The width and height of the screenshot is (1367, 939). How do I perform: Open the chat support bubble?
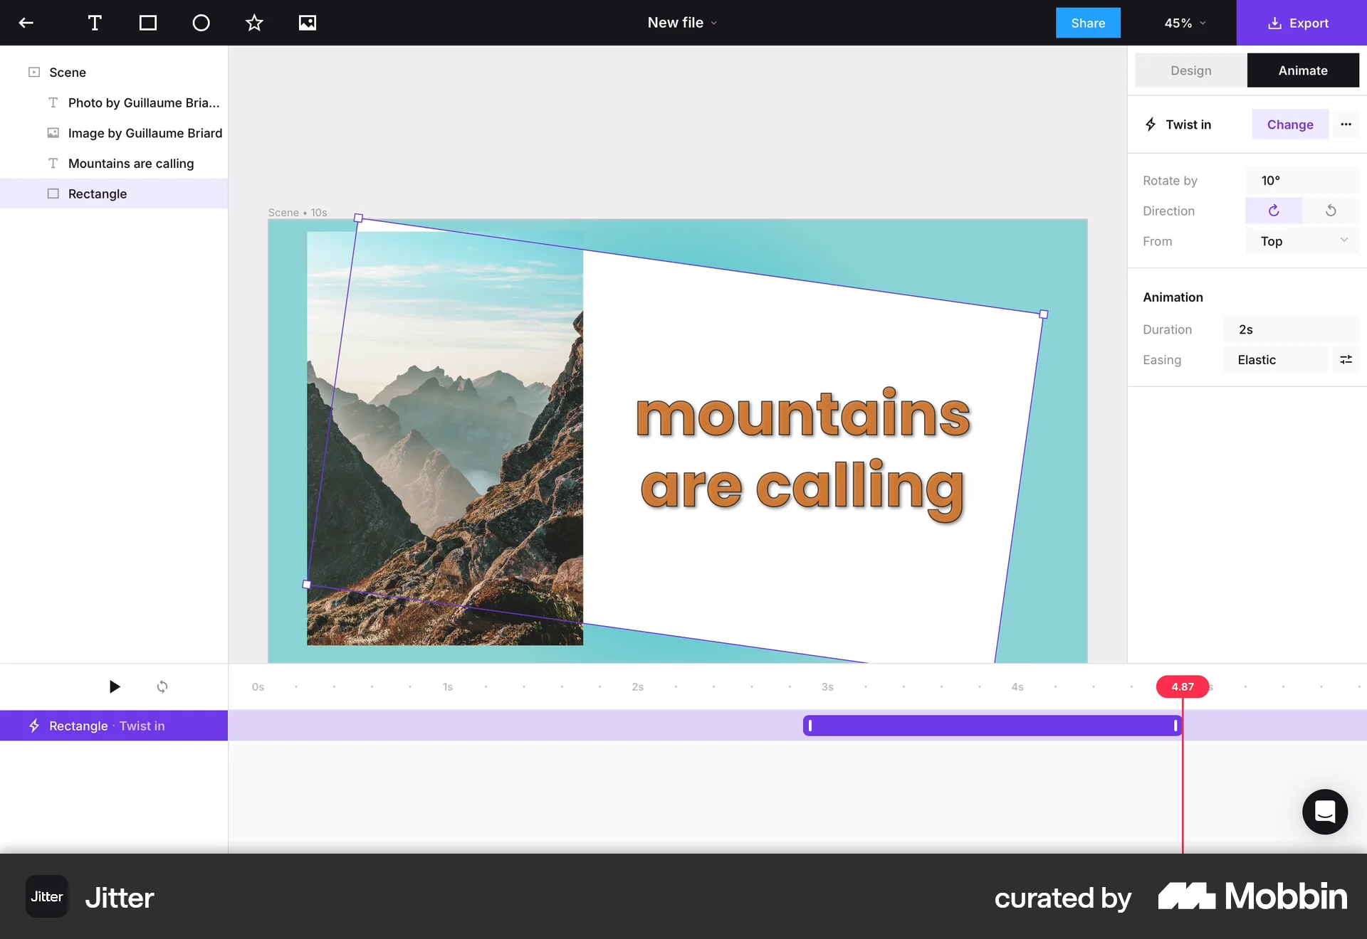click(x=1324, y=812)
